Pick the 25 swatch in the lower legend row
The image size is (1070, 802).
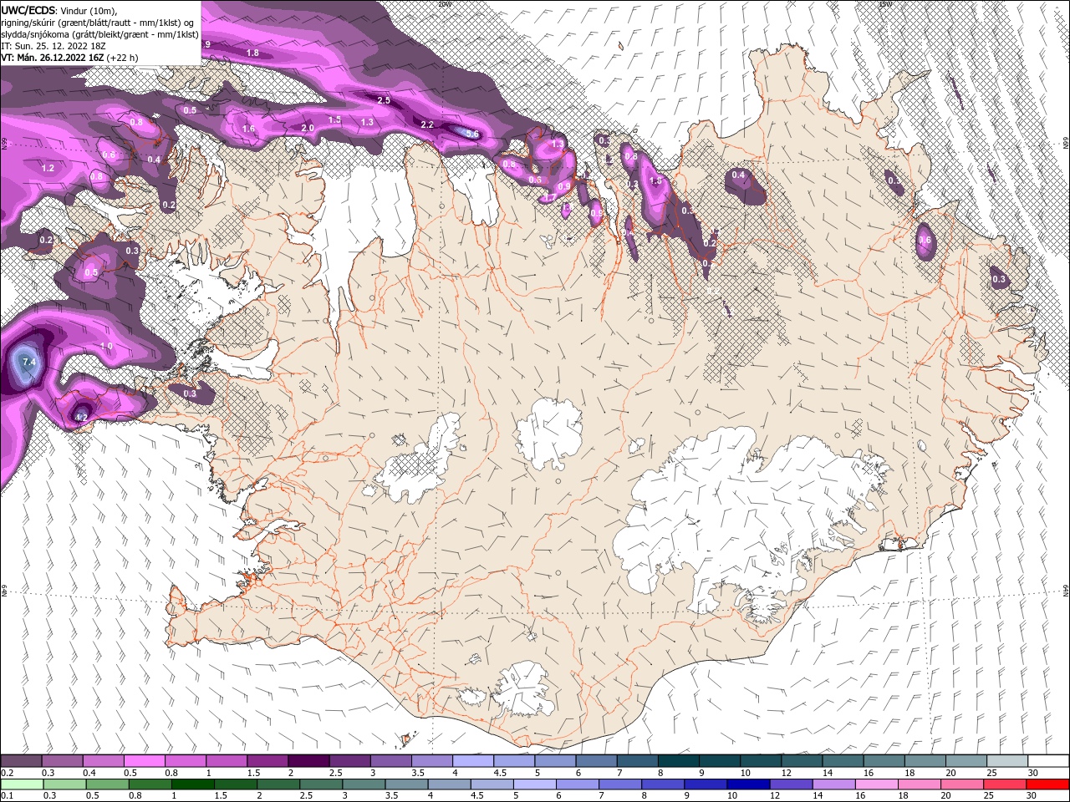point(1006,783)
